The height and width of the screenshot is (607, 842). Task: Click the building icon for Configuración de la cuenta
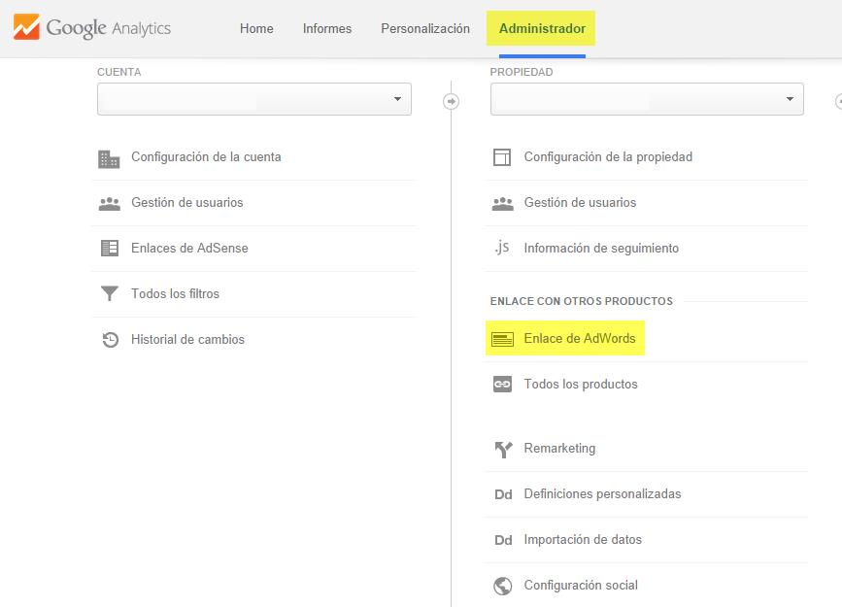click(109, 157)
